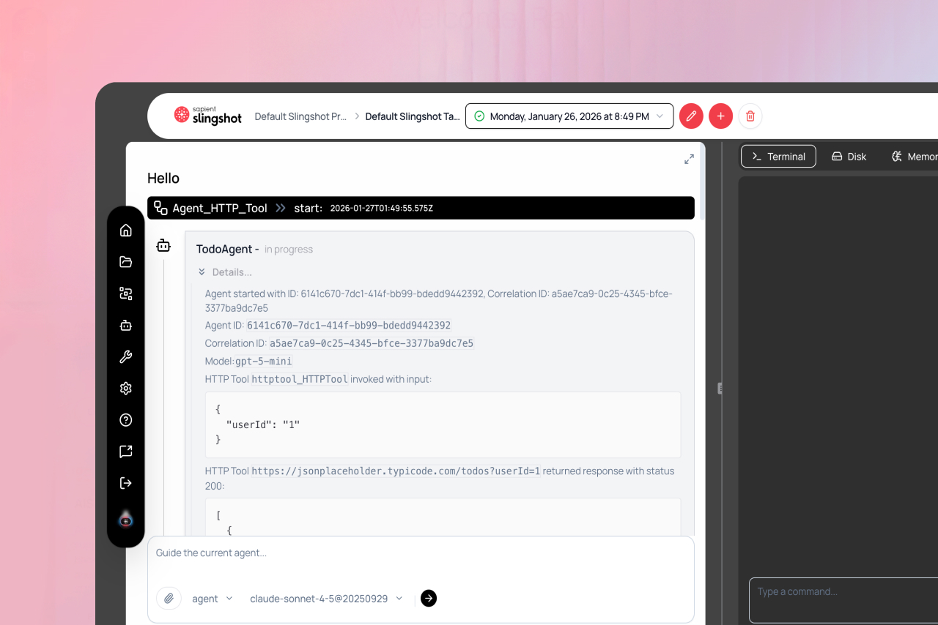Click the trash delete button
Screen dimensions: 938x625
(x=750, y=116)
